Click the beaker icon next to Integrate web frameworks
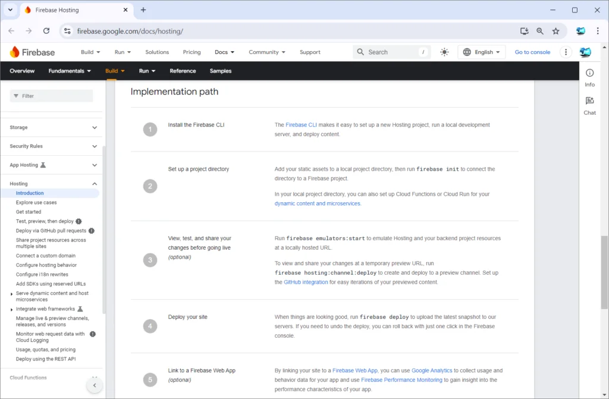 (80, 309)
